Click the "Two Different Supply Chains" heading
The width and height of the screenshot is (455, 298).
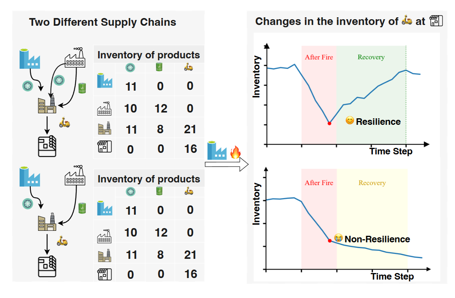(x=103, y=22)
